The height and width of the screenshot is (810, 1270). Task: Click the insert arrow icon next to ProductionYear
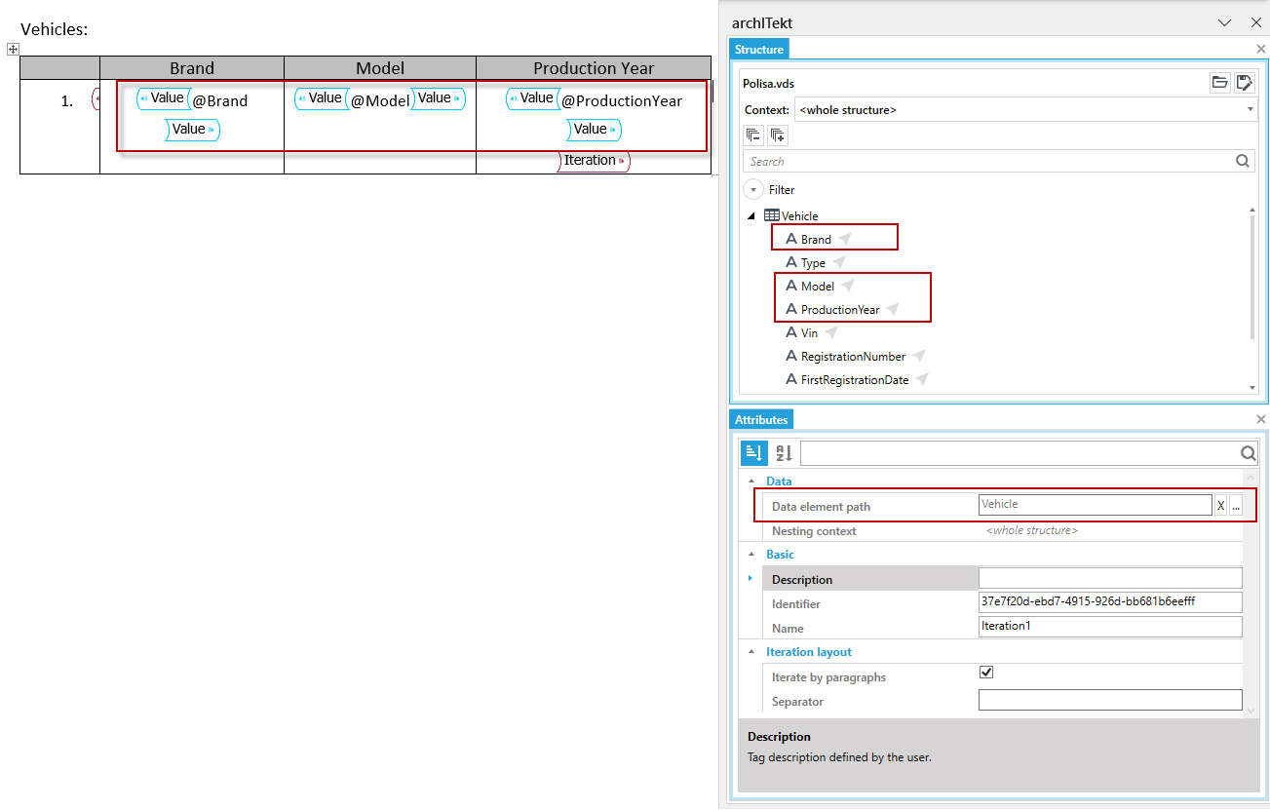(x=892, y=309)
